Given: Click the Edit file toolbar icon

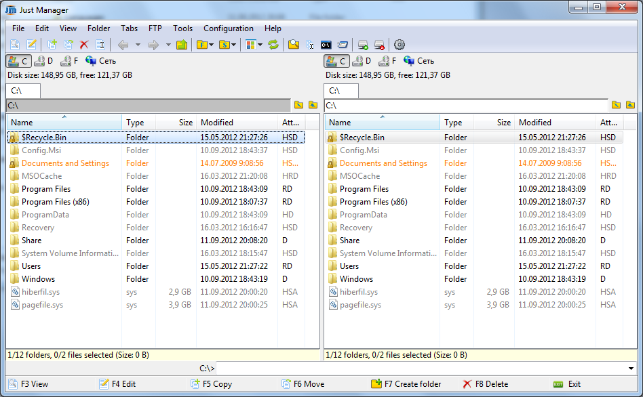Looking at the screenshot, I should pos(31,44).
